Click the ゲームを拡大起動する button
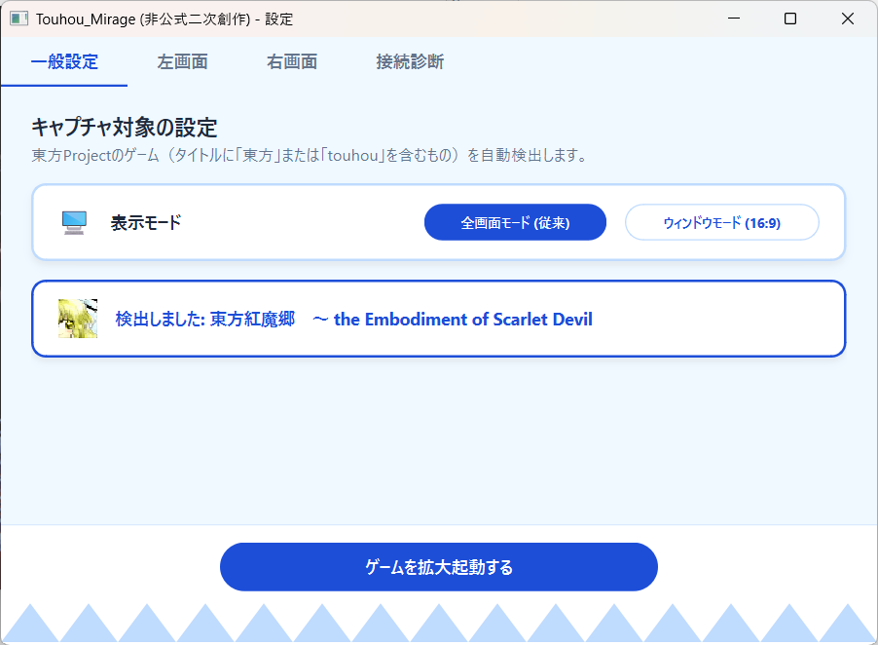This screenshot has height=645, width=878. (438, 566)
